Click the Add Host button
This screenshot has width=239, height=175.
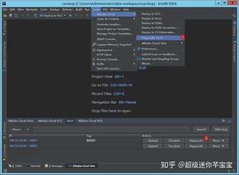(221, 129)
